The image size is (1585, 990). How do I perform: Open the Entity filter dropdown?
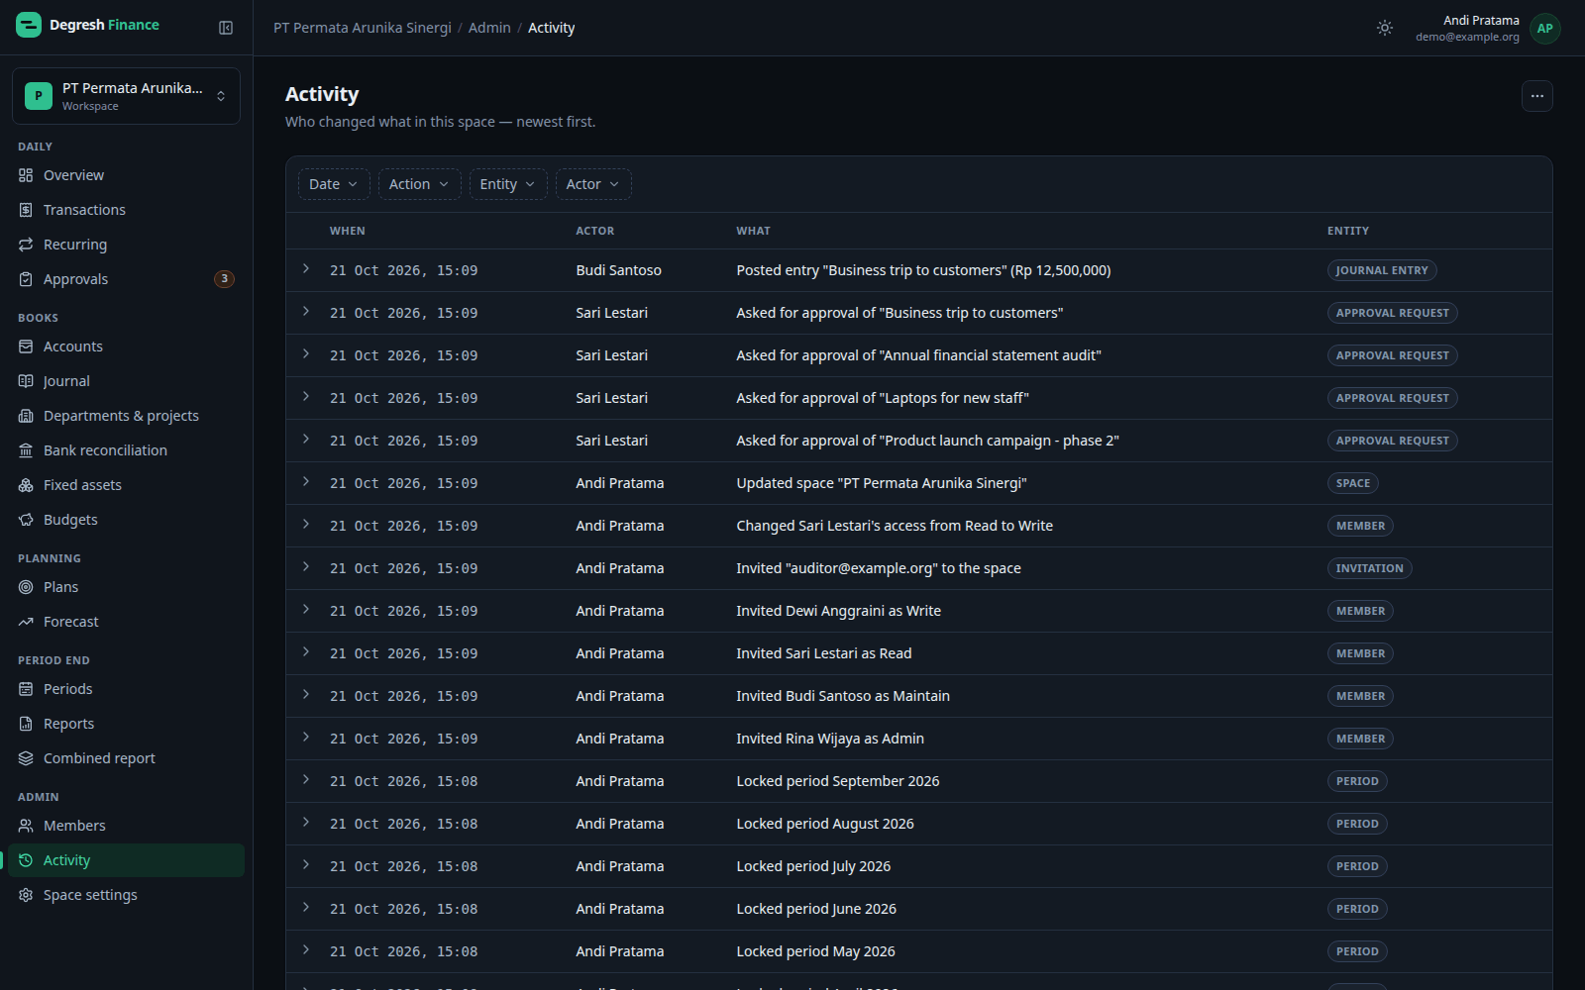click(508, 184)
